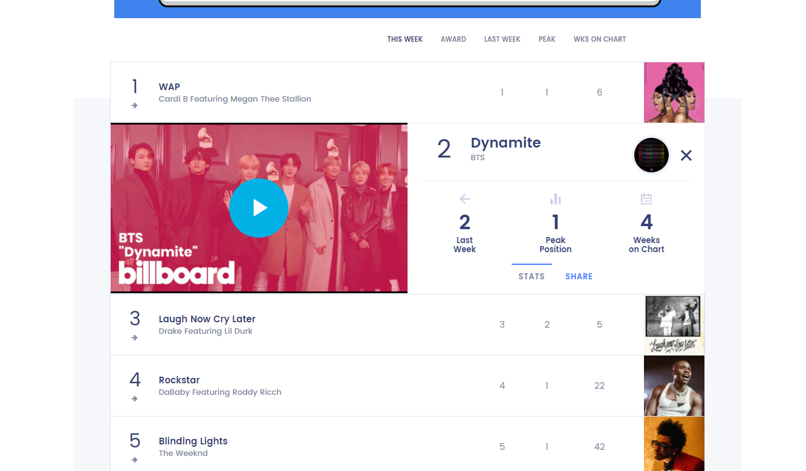The image size is (806, 471).
Task: Open artist Drake Featuring Lil Durk
Action: (206, 331)
